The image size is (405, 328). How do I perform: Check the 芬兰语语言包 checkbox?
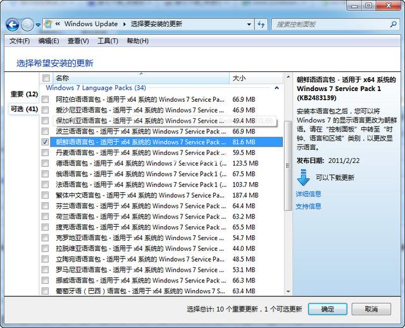(x=45, y=206)
